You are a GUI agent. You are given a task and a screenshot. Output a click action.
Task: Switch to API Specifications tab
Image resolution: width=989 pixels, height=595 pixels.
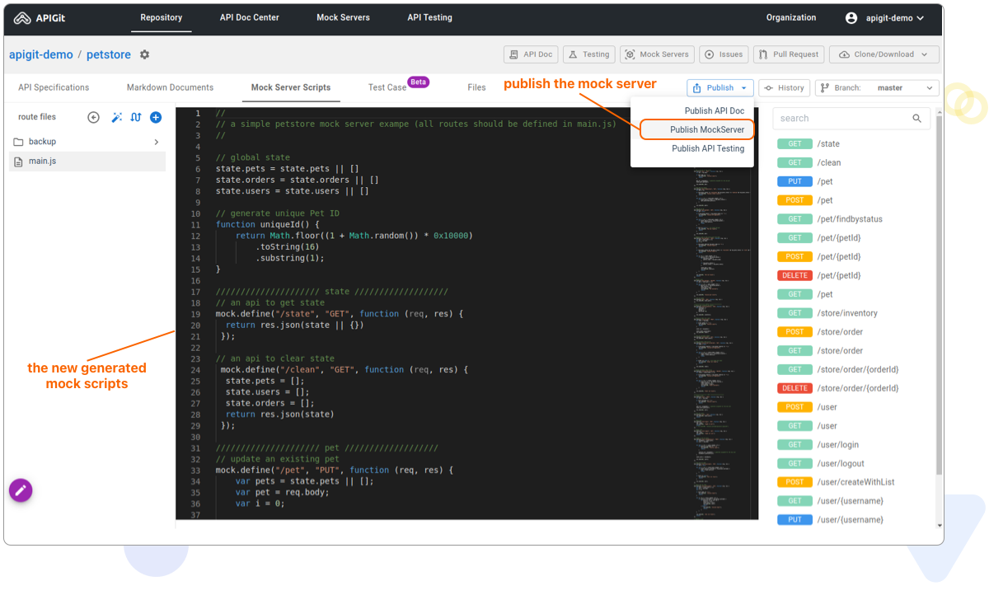click(54, 87)
